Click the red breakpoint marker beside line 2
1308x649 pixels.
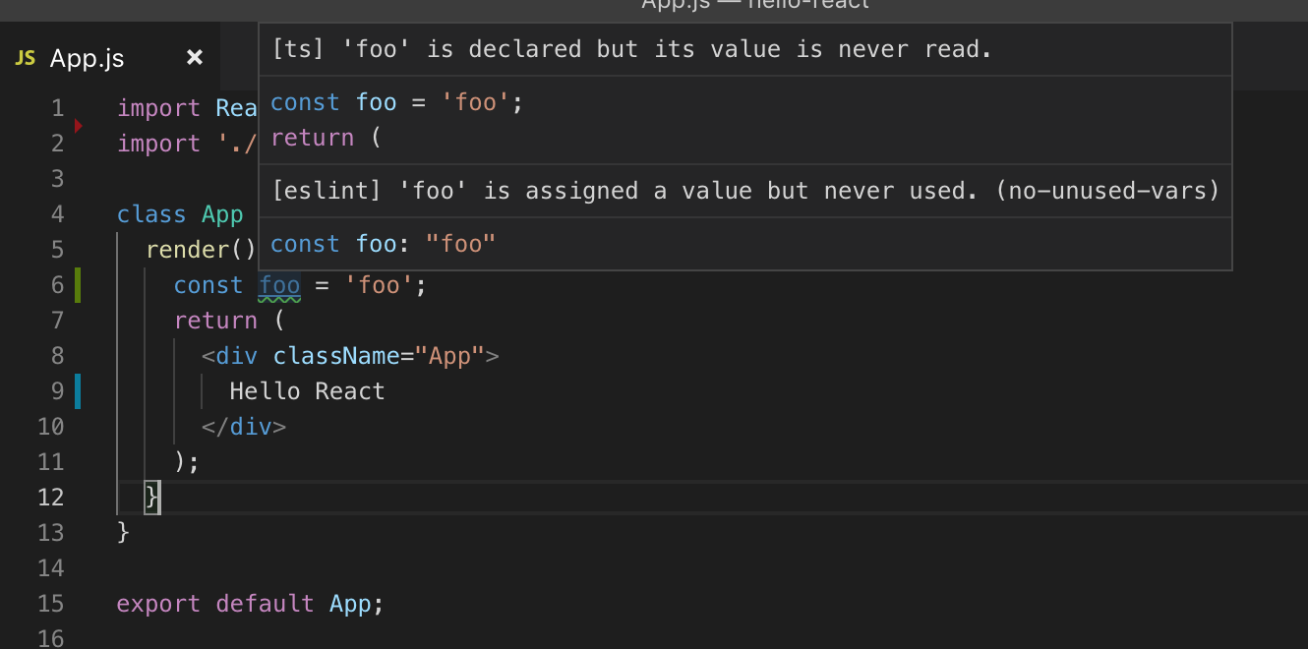pyautogui.click(x=77, y=126)
